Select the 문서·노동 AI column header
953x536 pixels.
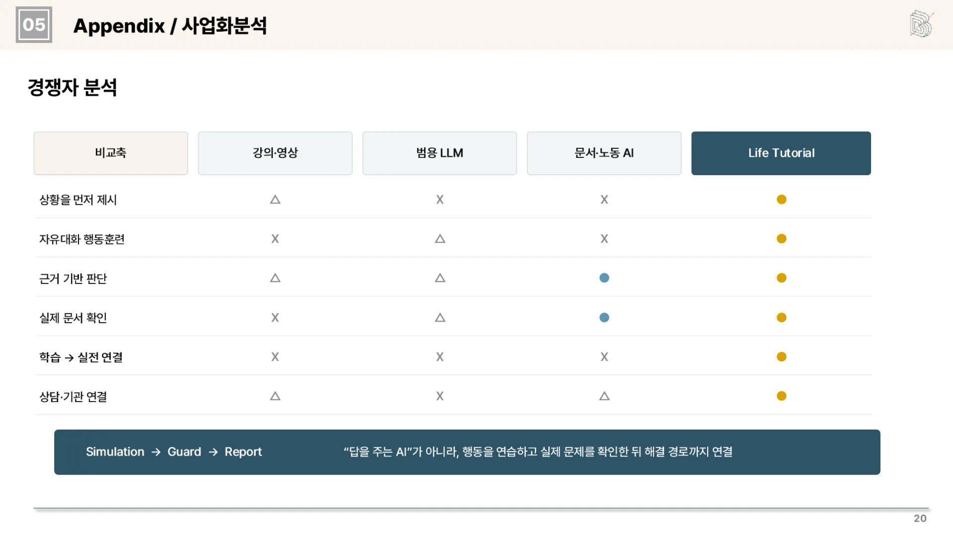pyautogui.click(x=604, y=153)
